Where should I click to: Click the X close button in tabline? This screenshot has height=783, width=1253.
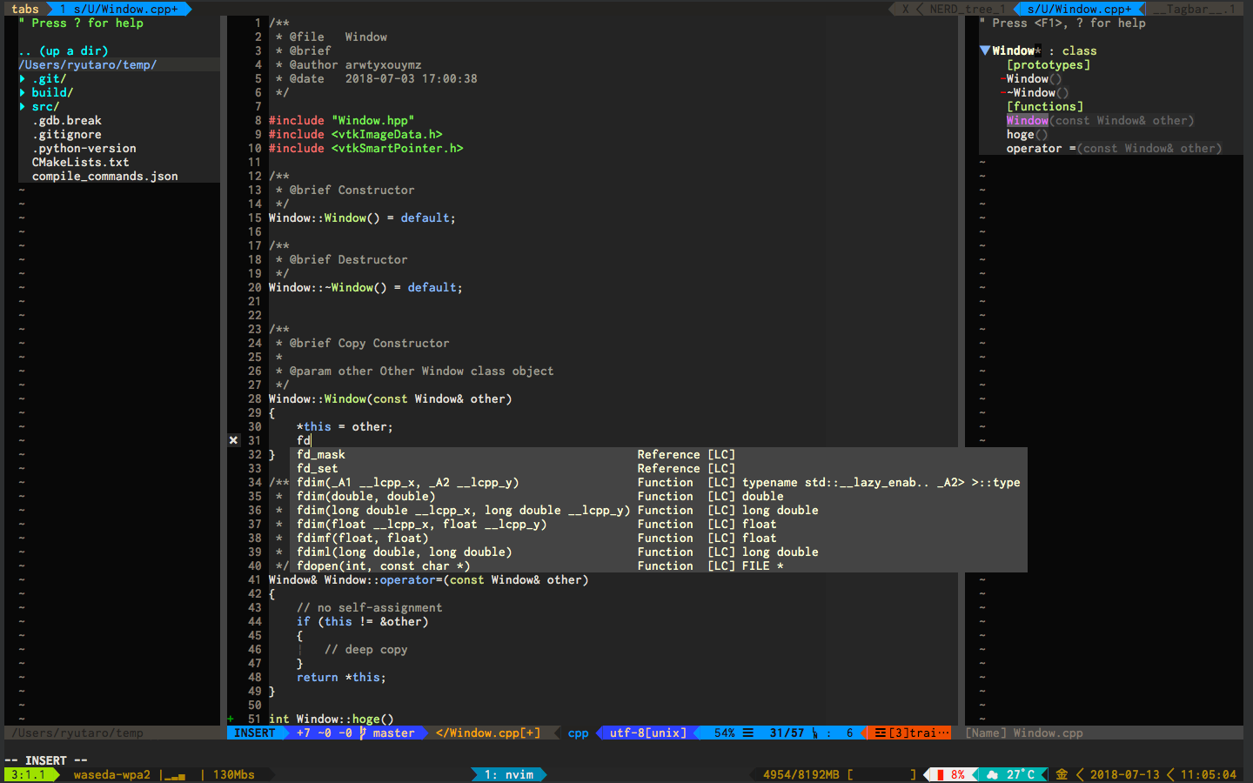coord(905,9)
